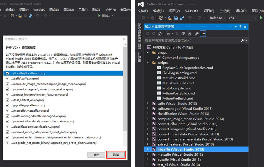Uncheck compute_image_mean.vcxproj checkbox
The width and height of the screenshot is (264, 167).
click(x=7, y=84)
